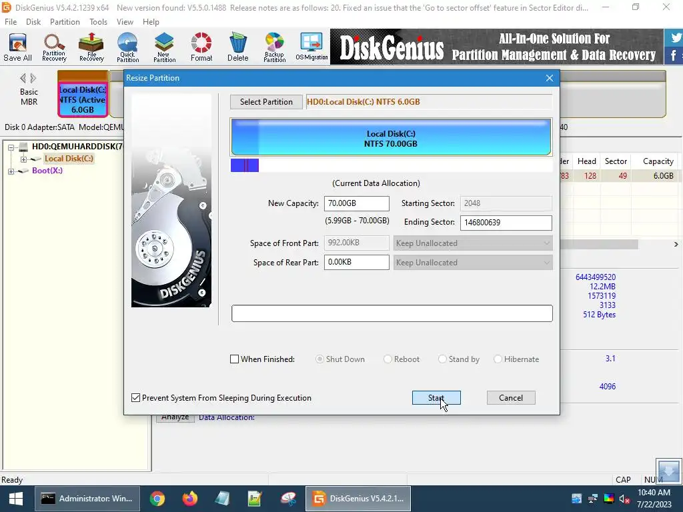Go to next disk arrow
The image size is (683, 512).
tap(33, 79)
